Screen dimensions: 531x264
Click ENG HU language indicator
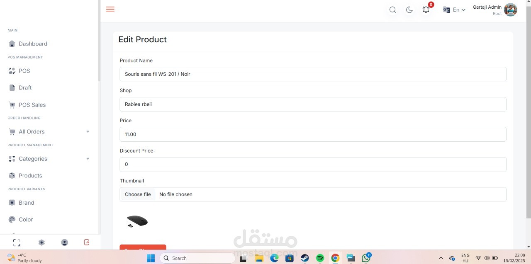(465, 258)
